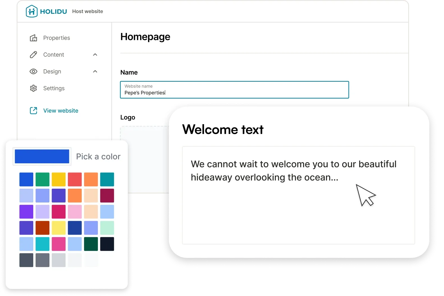Image resolution: width=444 pixels, height=296 pixels.
Task: Open the View website link
Action: [x=61, y=111]
